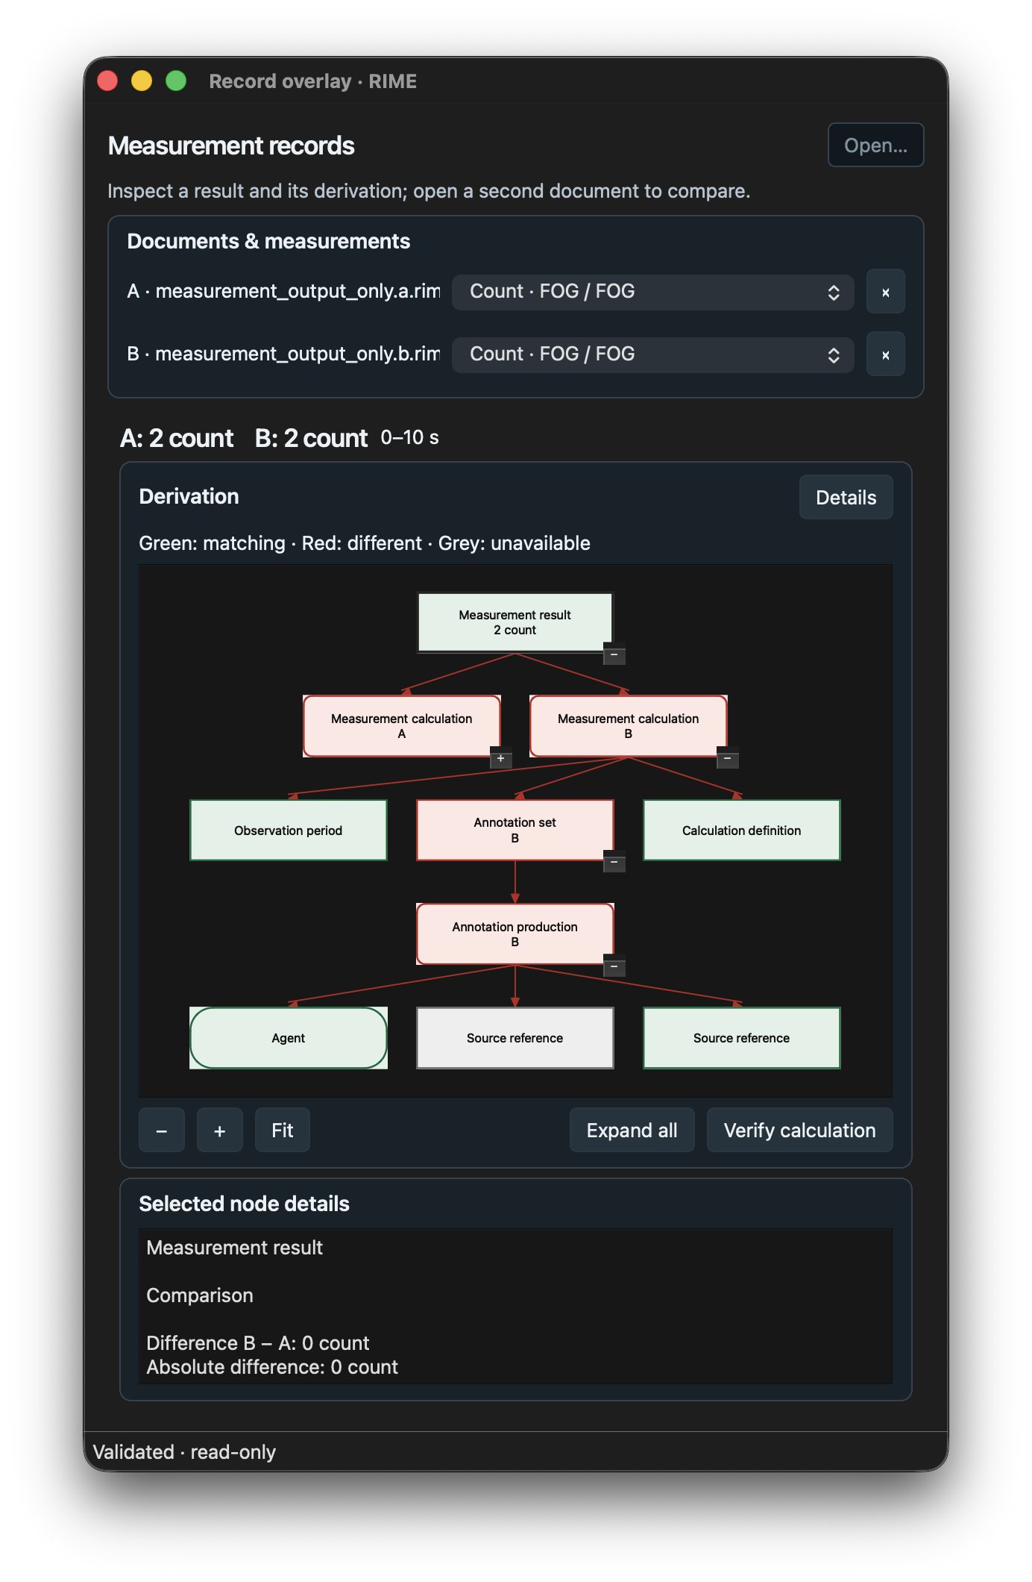
Task: Select the Observation period node
Action: [x=288, y=831]
